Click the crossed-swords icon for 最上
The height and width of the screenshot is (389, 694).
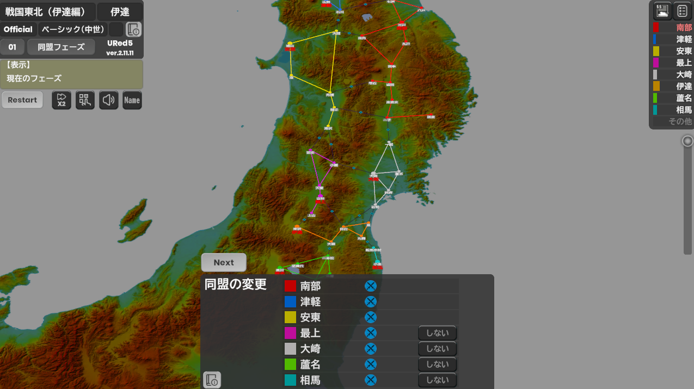pos(370,333)
